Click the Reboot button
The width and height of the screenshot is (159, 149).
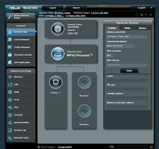pyautogui.click(x=76, y=8)
